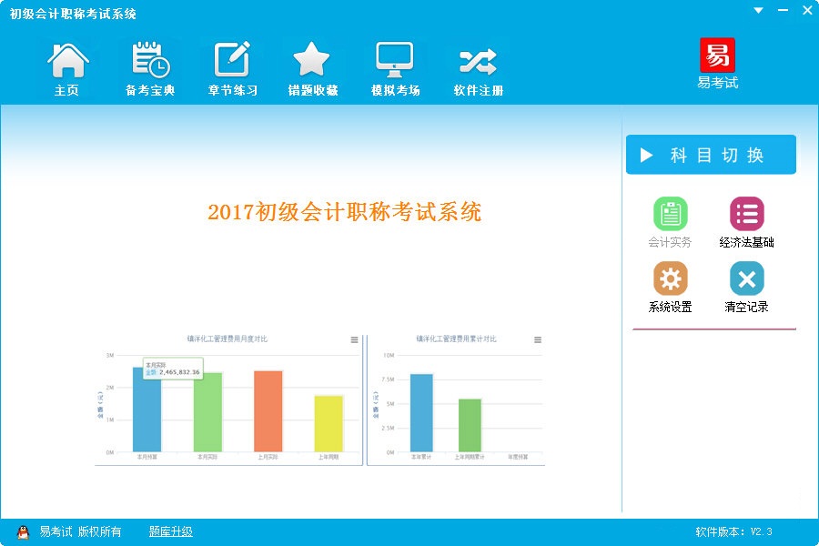Select the 经济法基础 subject icon
Viewport: 819px width, 546px height.
[746, 216]
